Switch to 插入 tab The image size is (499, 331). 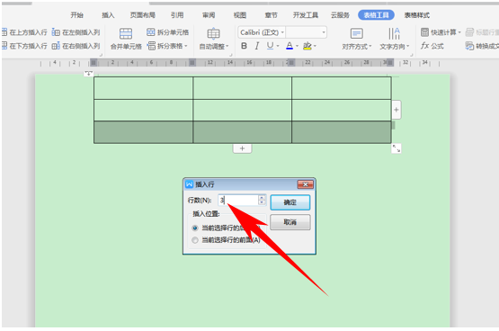(x=108, y=15)
